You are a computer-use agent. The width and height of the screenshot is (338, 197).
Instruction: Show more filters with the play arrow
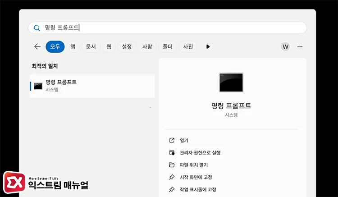coord(208,46)
